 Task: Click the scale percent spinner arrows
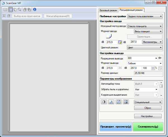coord(153,68)
